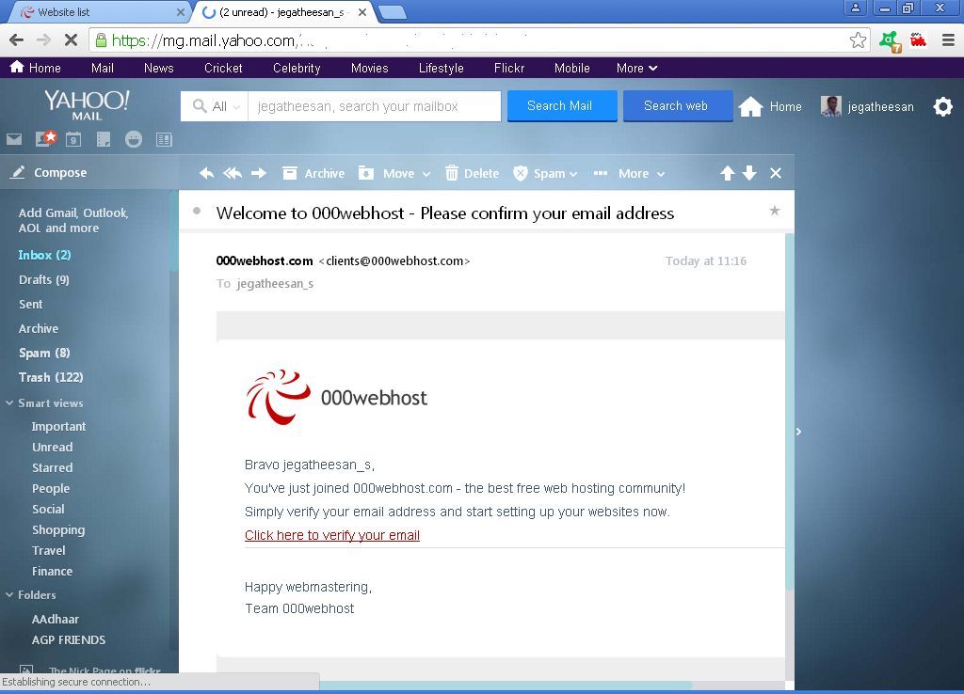The height and width of the screenshot is (694, 964).
Task: Forward the message
Action: [259, 173]
